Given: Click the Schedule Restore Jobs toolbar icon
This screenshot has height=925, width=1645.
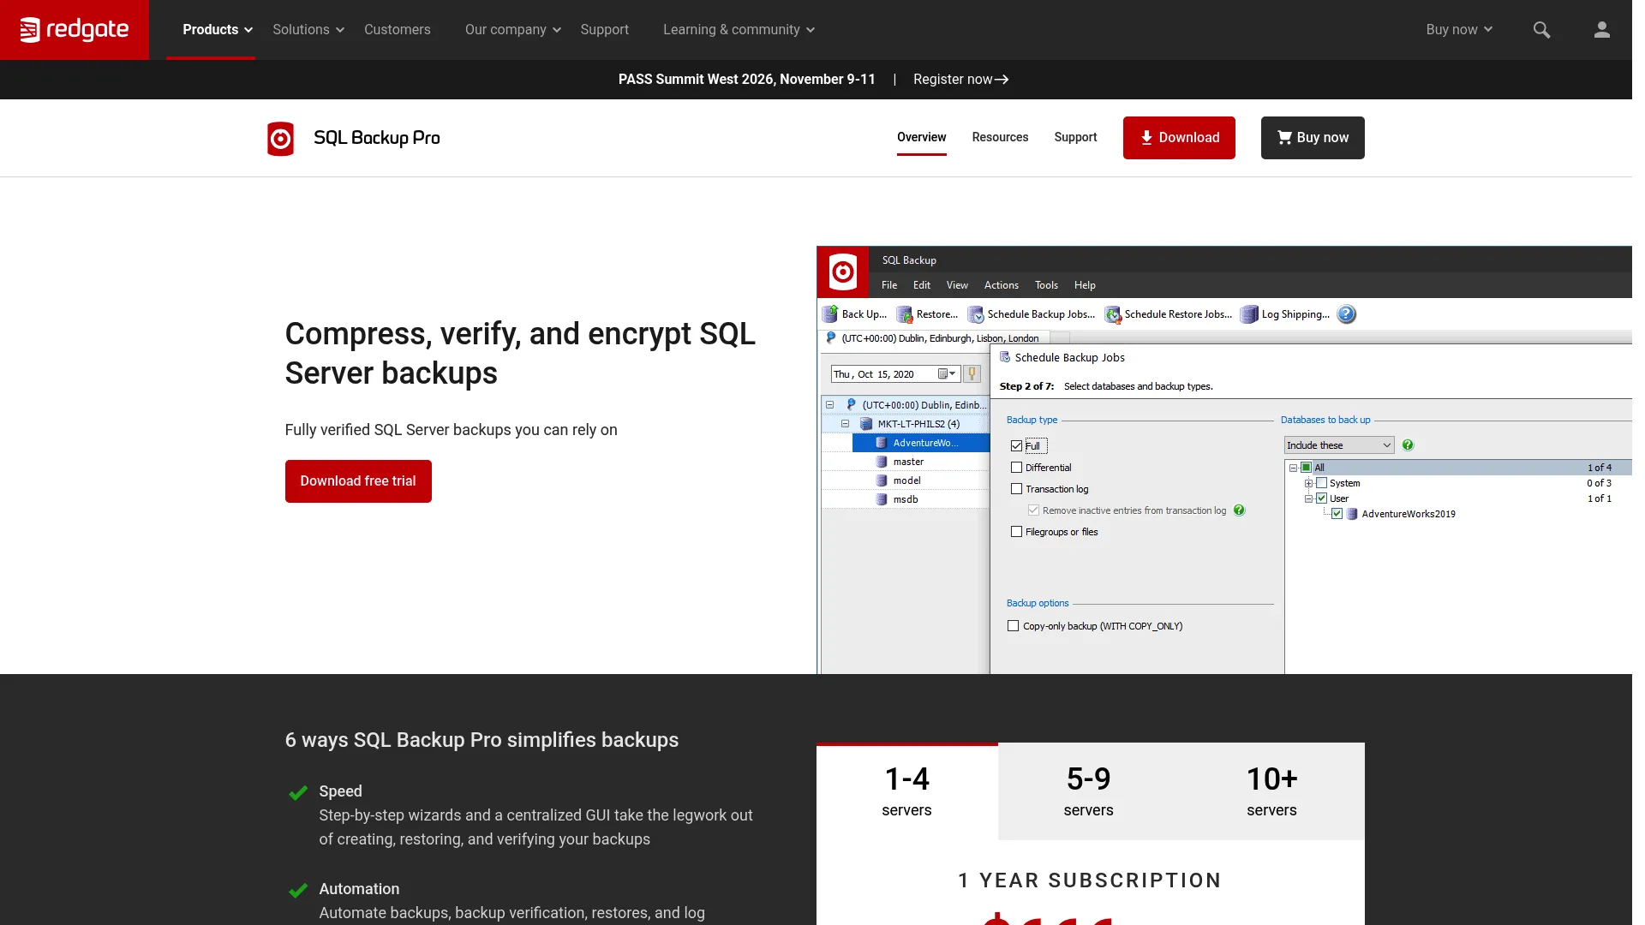Looking at the screenshot, I should [x=1112, y=314].
